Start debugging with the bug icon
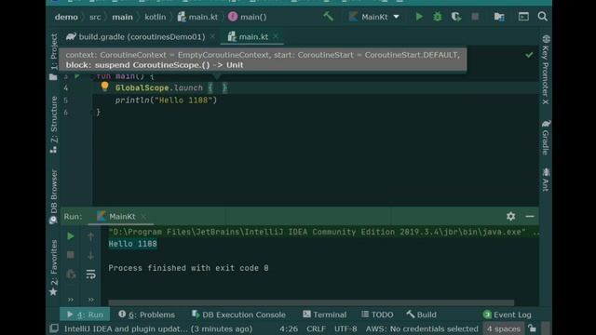The image size is (596, 335). pos(438,17)
